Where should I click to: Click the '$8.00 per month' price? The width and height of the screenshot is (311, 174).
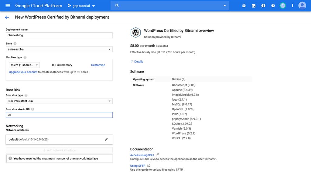[x=143, y=46]
